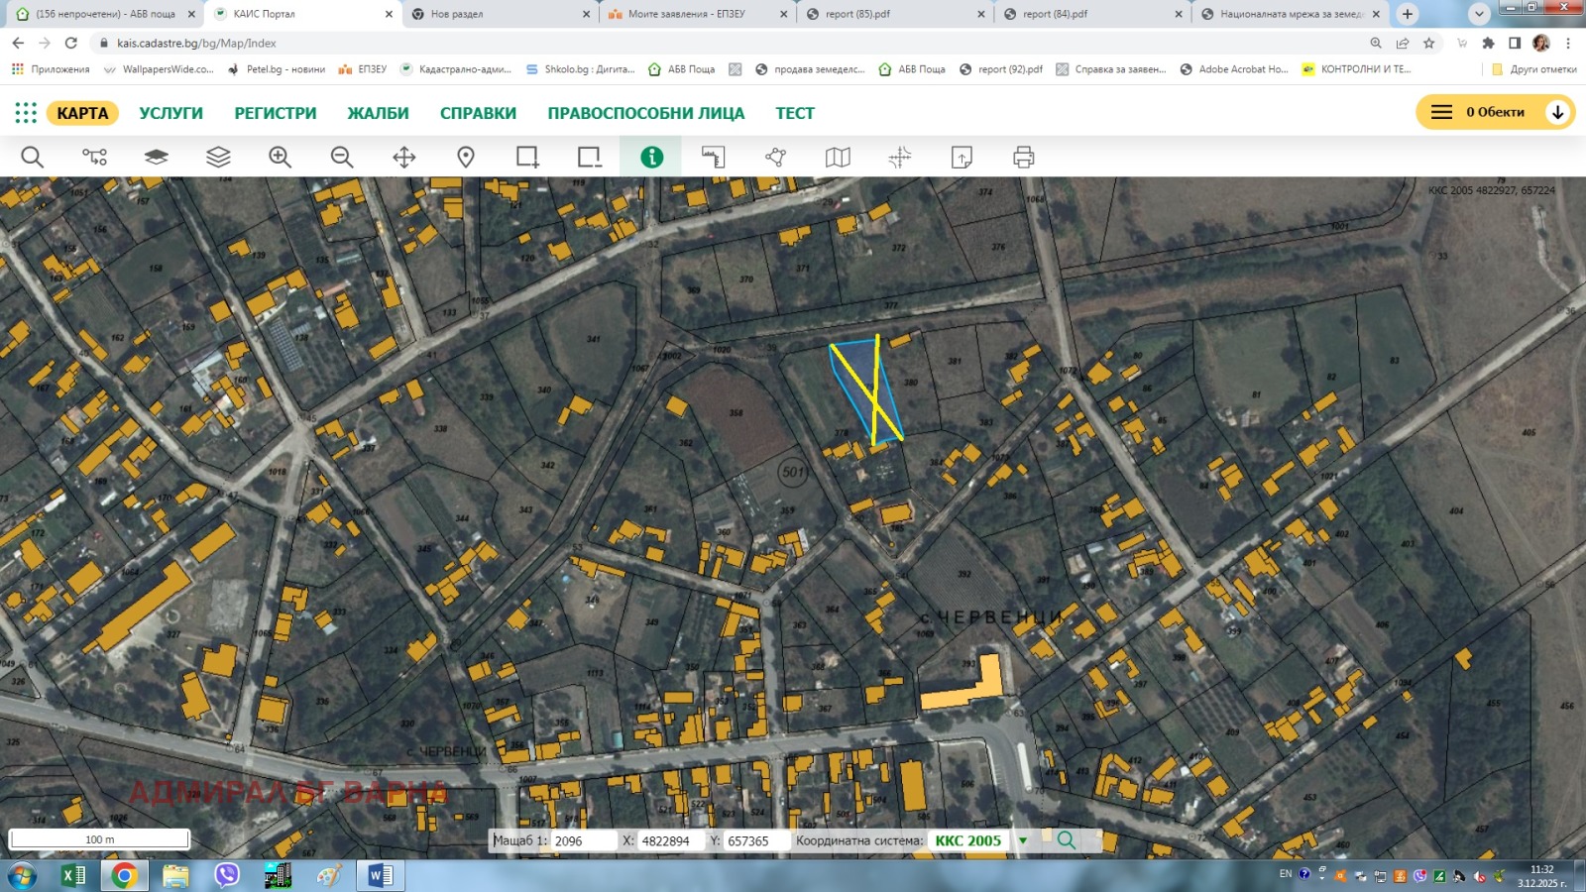Viewport: 1586px width, 892px height.
Task: Open the layers list icon
Action: pyautogui.click(x=219, y=156)
